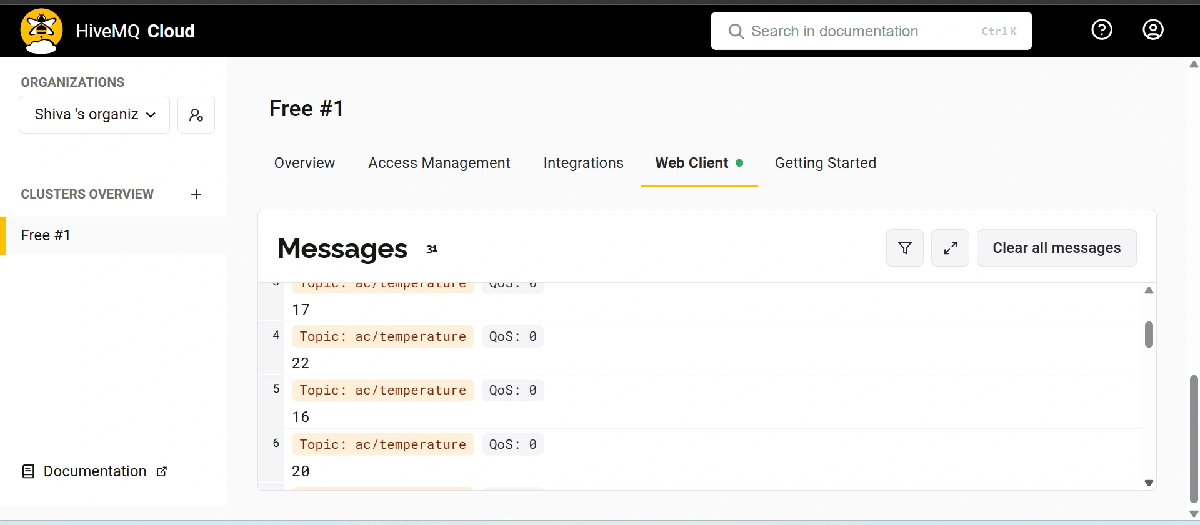Click the search magnifier icon
Viewport: 1200px width, 525px height.
pyautogui.click(x=736, y=31)
